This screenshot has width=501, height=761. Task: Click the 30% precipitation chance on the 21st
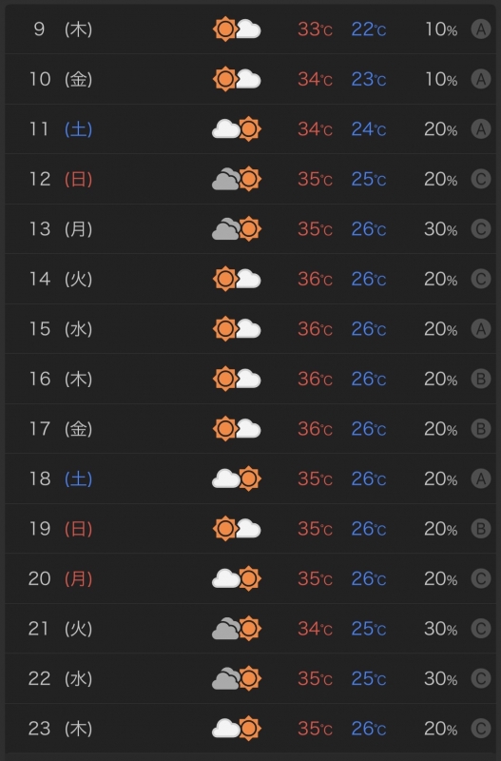(x=440, y=629)
